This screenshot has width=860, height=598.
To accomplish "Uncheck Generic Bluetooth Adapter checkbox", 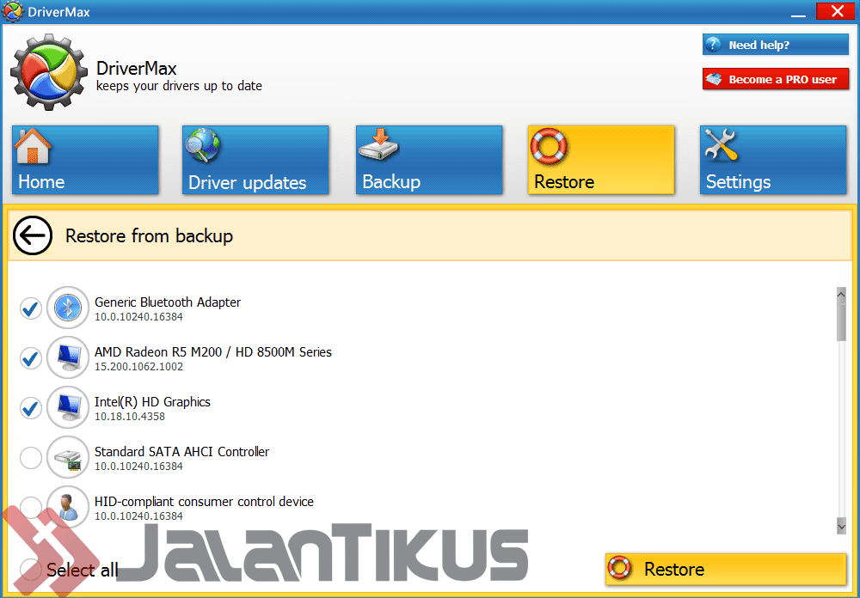I will (31, 308).
